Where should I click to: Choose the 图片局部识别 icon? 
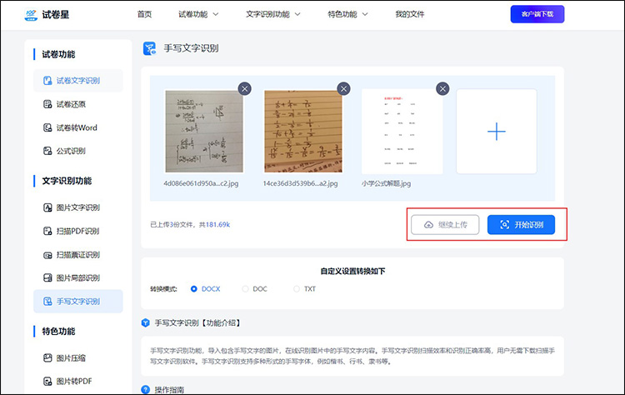pyautogui.click(x=47, y=277)
